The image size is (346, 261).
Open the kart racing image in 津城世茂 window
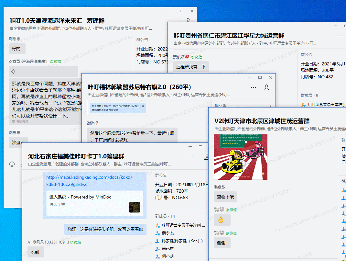pos(241,157)
